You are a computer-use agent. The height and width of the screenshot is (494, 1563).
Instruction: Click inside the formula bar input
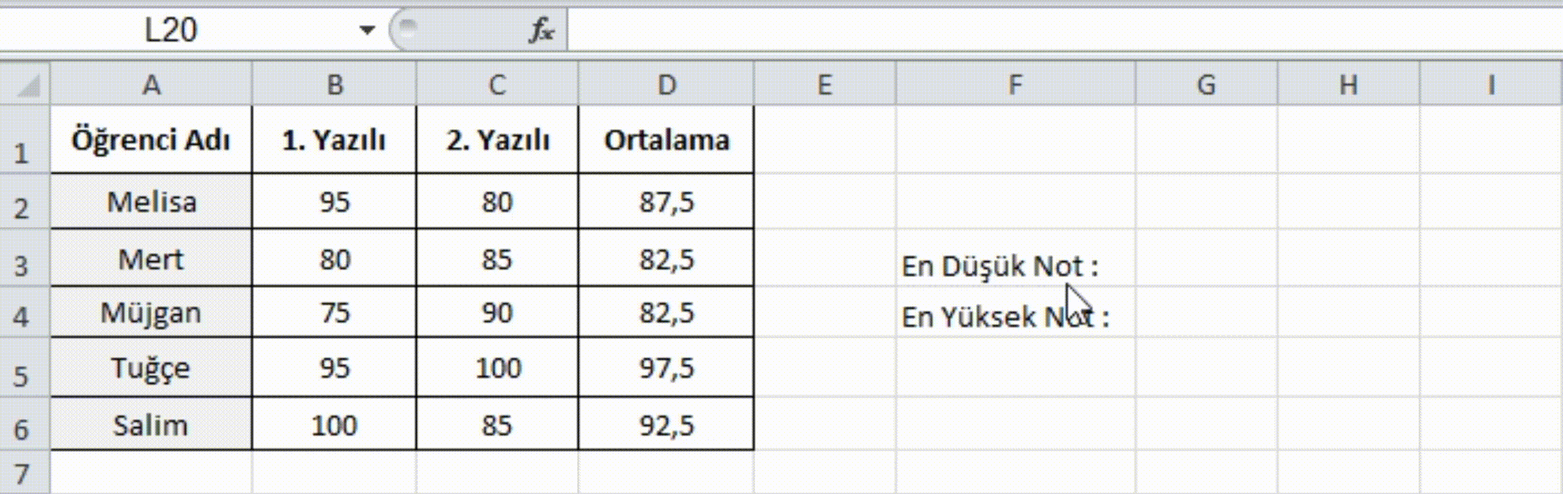(1021, 30)
